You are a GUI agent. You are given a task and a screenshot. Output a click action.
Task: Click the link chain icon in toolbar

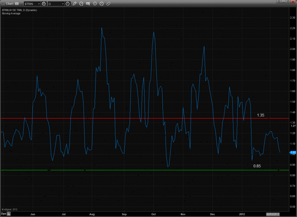[108, 4]
